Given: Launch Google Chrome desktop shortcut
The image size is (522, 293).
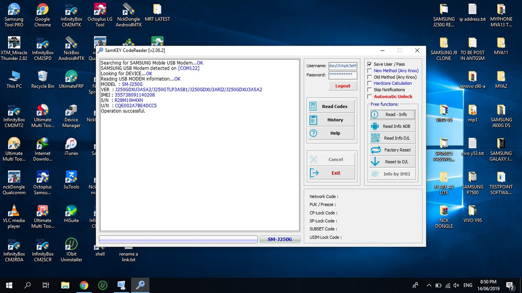Looking at the screenshot, I should pos(42,15).
